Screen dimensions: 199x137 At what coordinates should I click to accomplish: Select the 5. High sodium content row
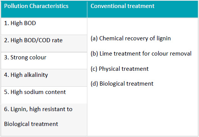click(x=44, y=95)
